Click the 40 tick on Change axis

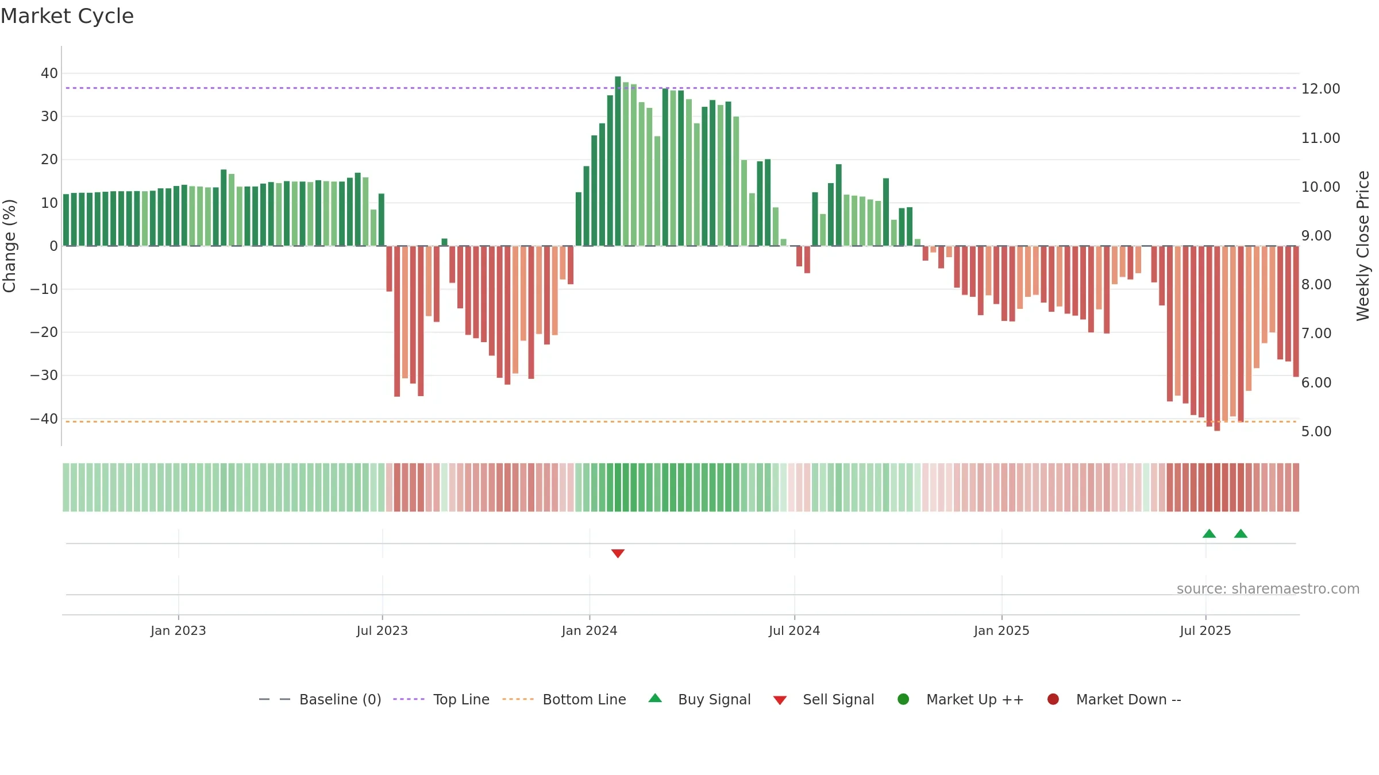coord(49,73)
